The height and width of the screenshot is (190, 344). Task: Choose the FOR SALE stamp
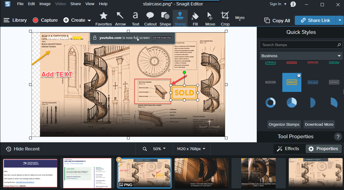pyautogui.click(x=313, y=82)
